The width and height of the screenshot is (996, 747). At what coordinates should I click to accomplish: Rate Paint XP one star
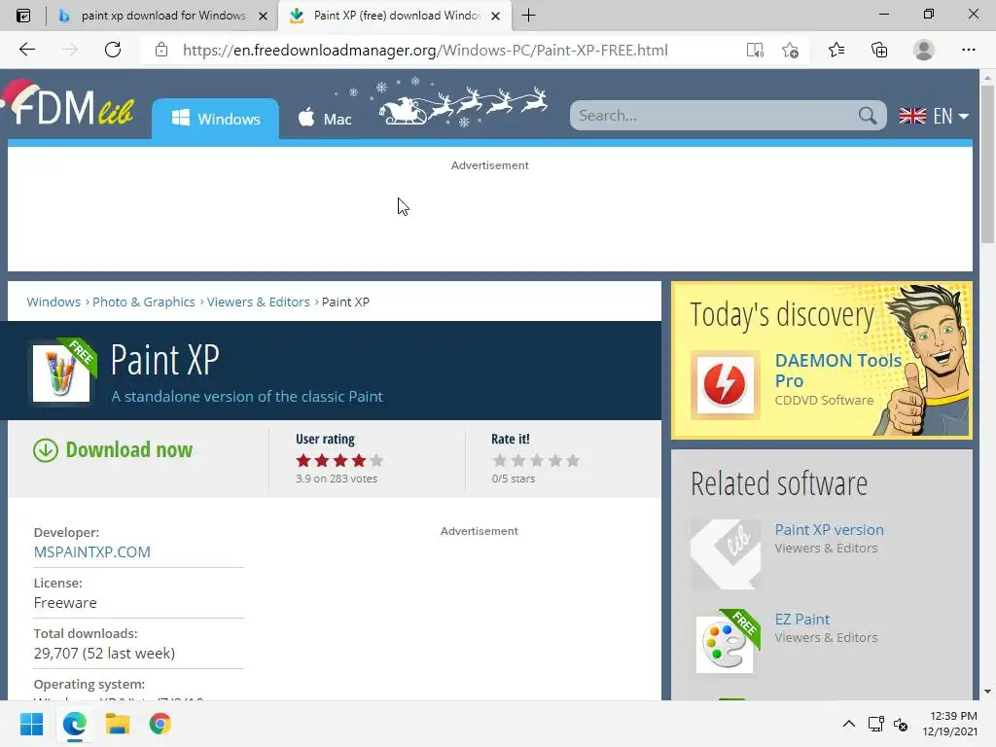tap(500, 460)
